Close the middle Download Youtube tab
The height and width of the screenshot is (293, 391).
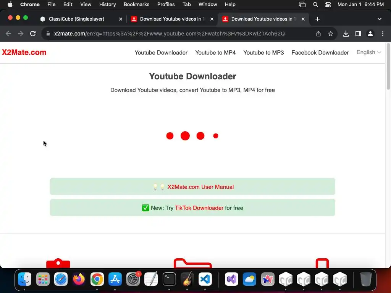(x=212, y=19)
